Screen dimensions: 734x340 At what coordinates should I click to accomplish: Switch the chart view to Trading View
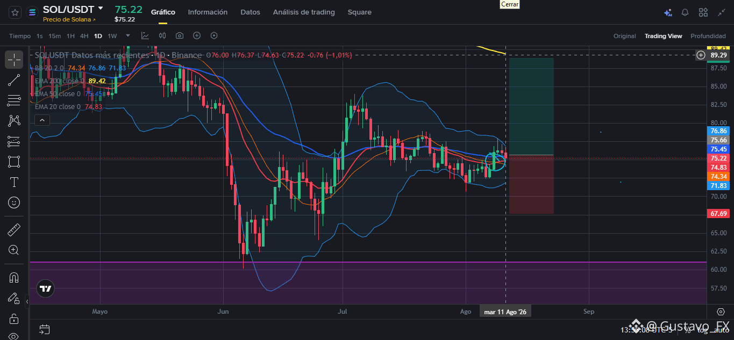click(x=663, y=36)
